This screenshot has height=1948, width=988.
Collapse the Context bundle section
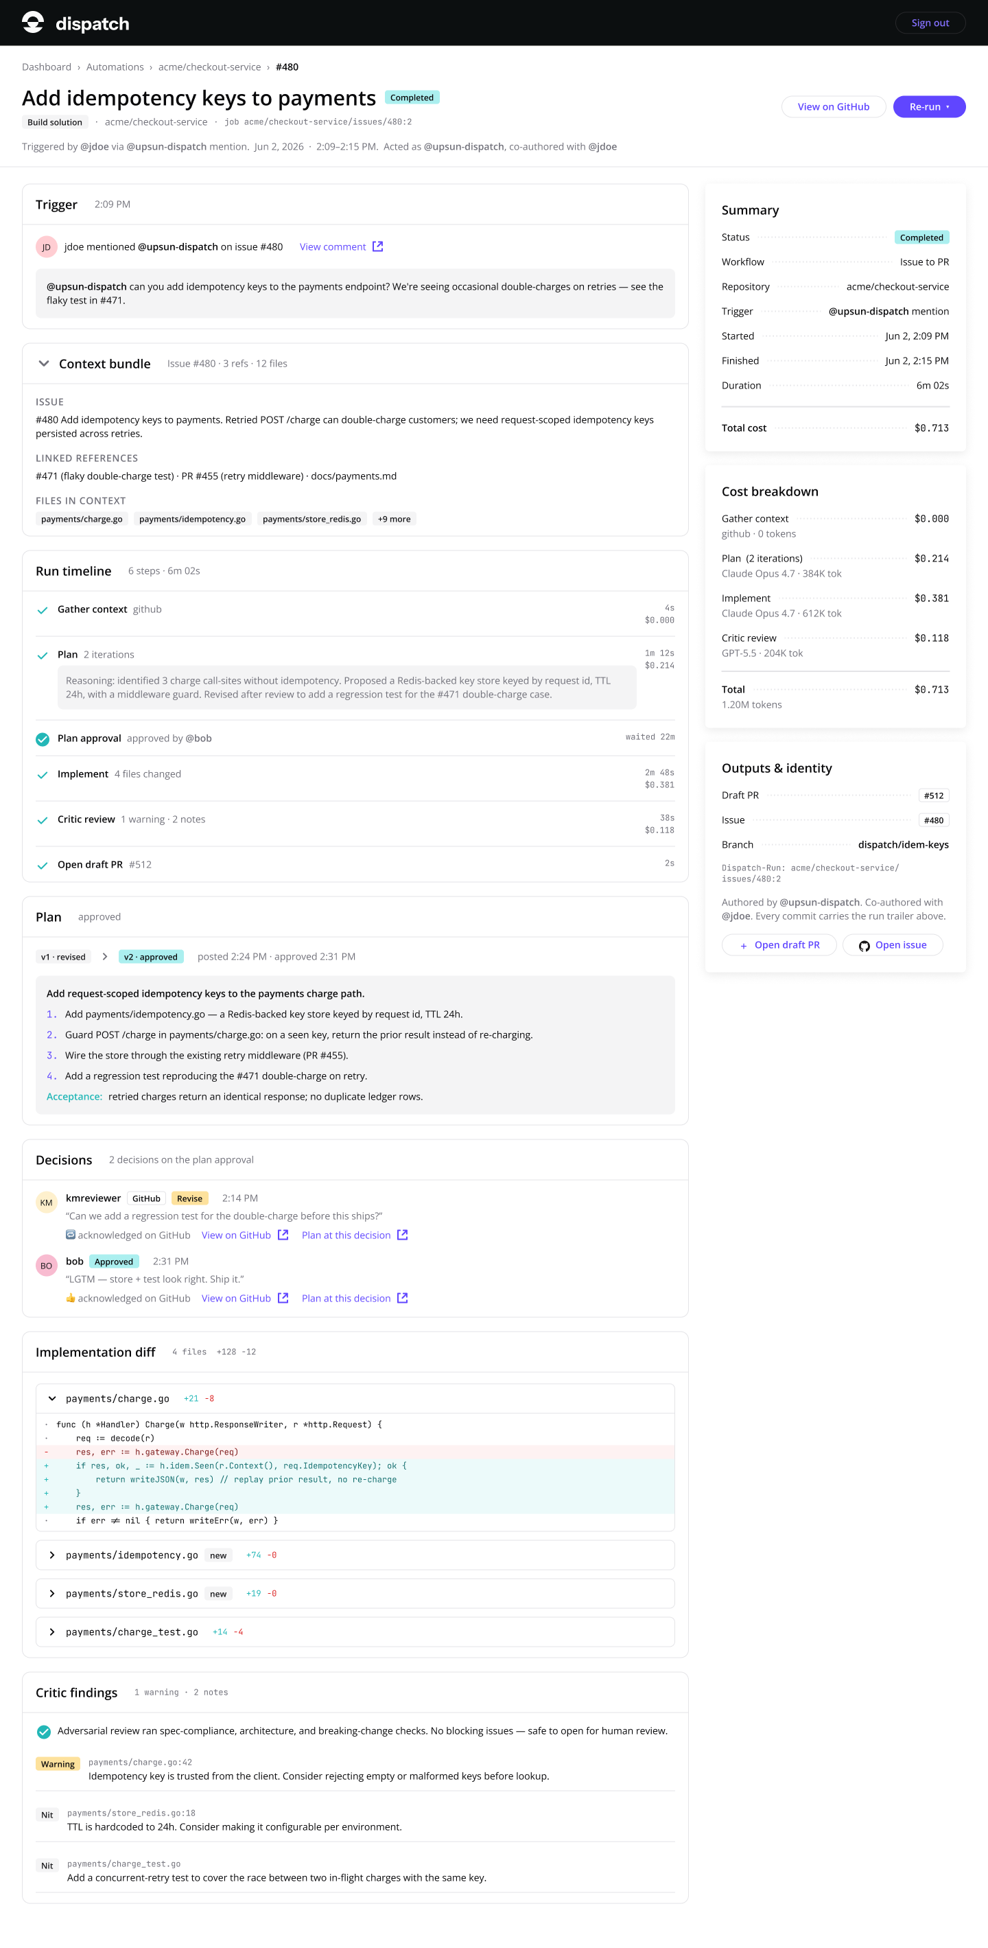coord(44,364)
